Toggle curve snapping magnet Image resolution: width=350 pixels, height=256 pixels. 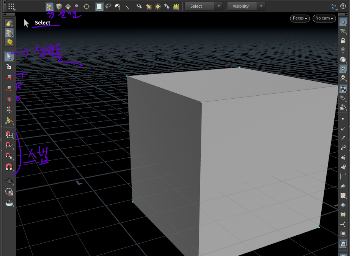point(9,145)
